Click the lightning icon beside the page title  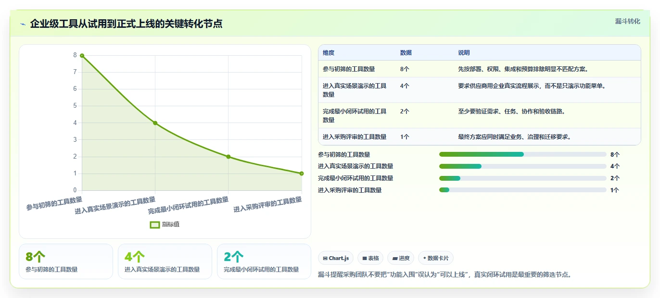(x=23, y=24)
